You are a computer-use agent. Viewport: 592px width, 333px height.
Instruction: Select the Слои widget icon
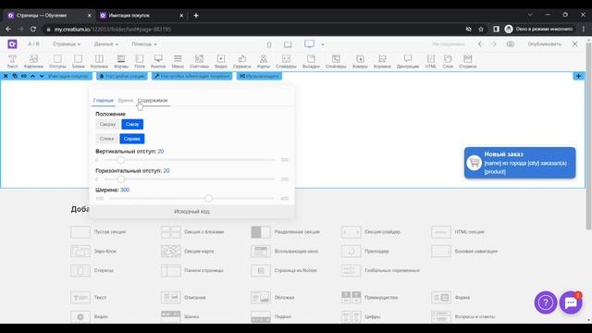[x=448, y=61]
